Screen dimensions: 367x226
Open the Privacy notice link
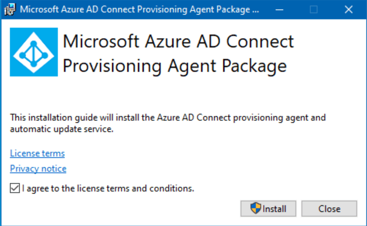point(38,169)
